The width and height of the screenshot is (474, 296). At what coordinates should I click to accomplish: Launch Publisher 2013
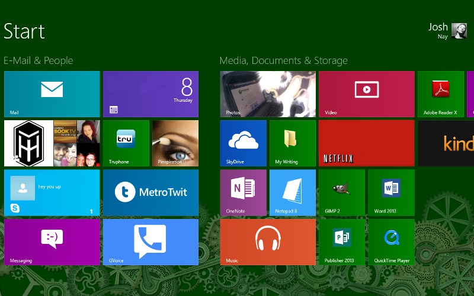(x=342, y=242)
